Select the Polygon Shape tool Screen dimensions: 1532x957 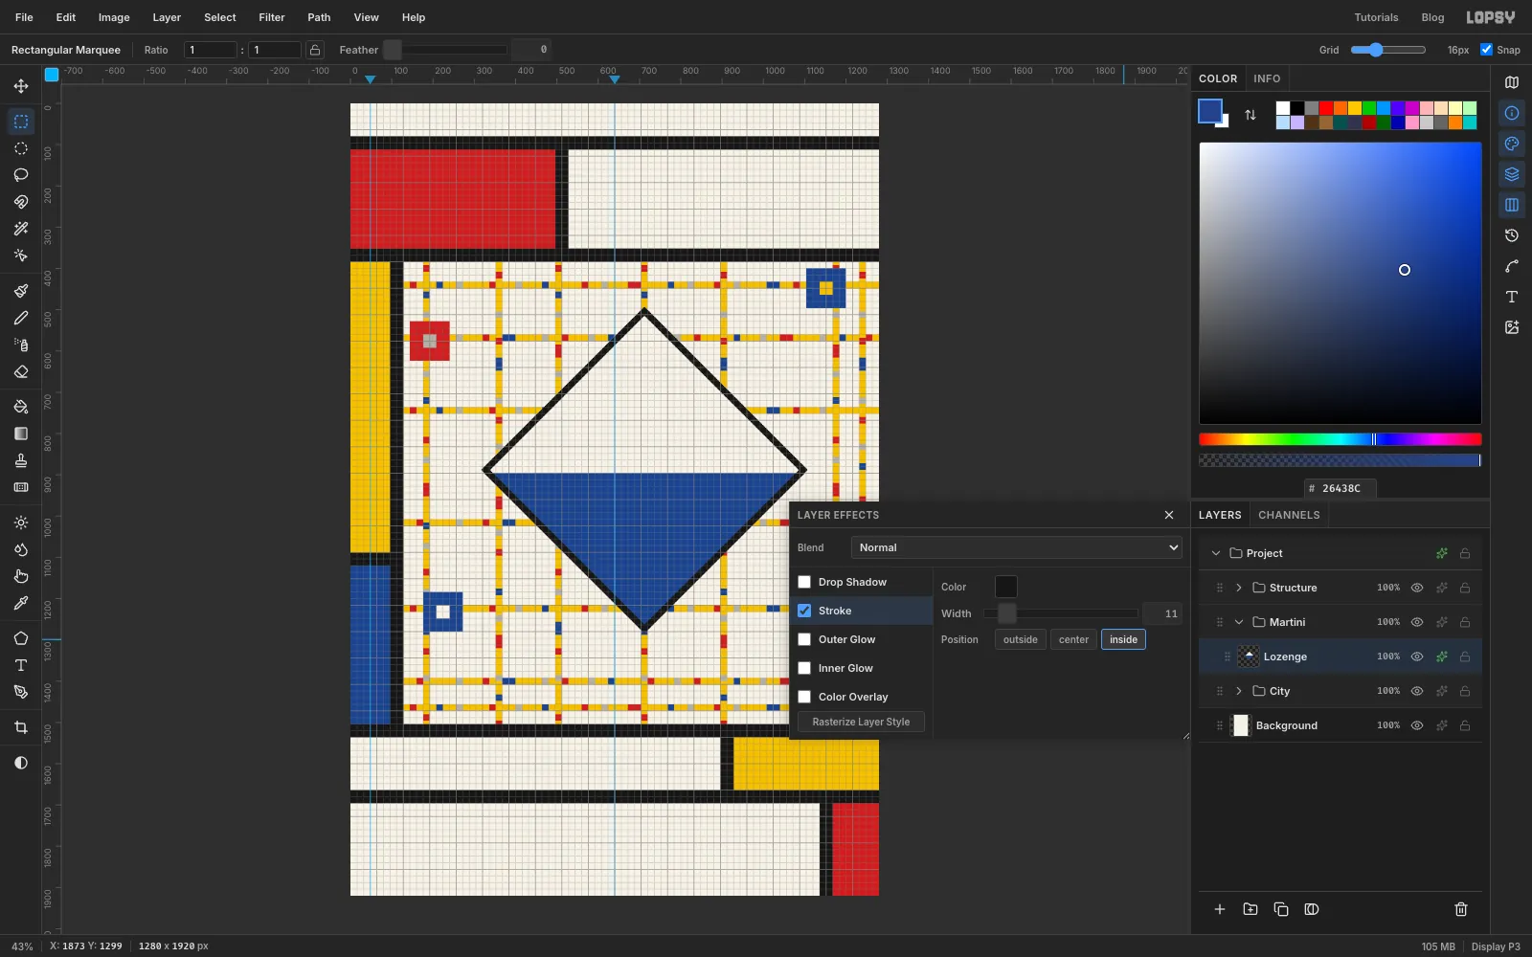pos(21,638)
